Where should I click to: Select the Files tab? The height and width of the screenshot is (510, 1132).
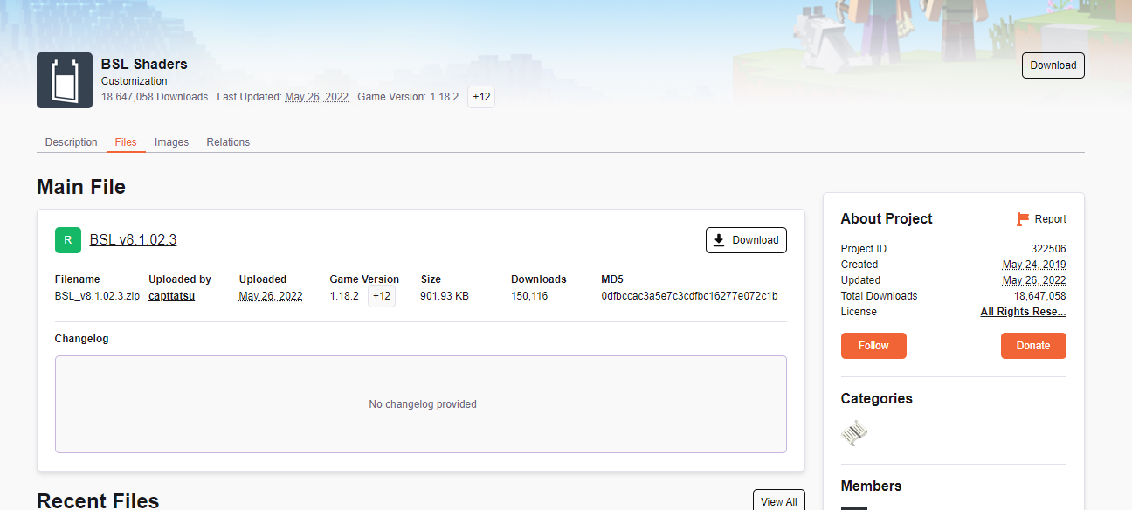(126, 142)
